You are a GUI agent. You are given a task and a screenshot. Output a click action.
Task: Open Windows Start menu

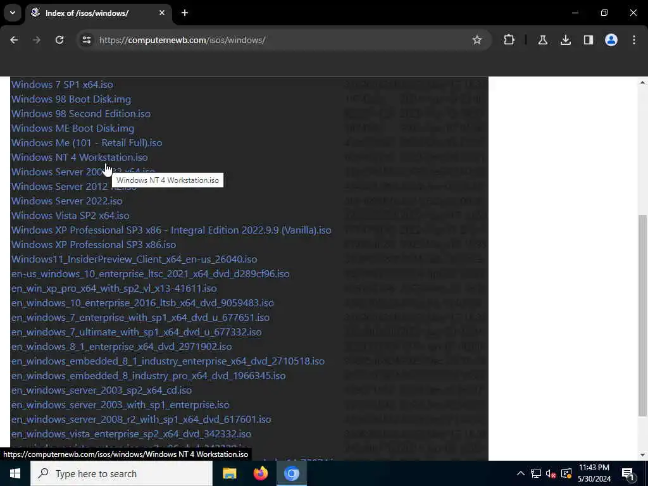point(15,473)
